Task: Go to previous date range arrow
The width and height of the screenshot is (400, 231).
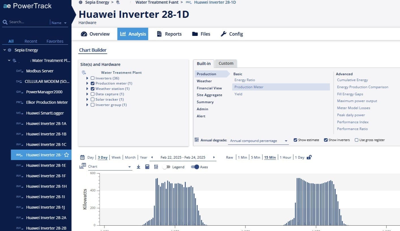Action: 152,157
